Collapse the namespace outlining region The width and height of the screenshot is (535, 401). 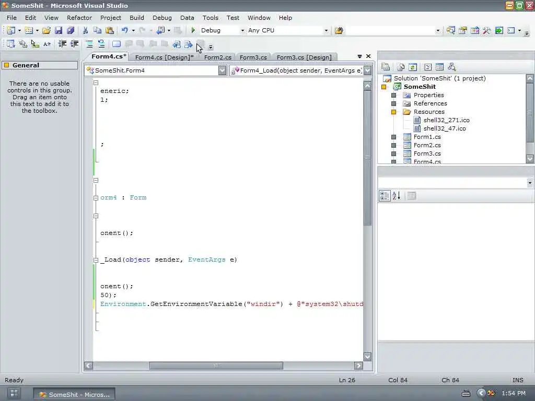[96, 180]
